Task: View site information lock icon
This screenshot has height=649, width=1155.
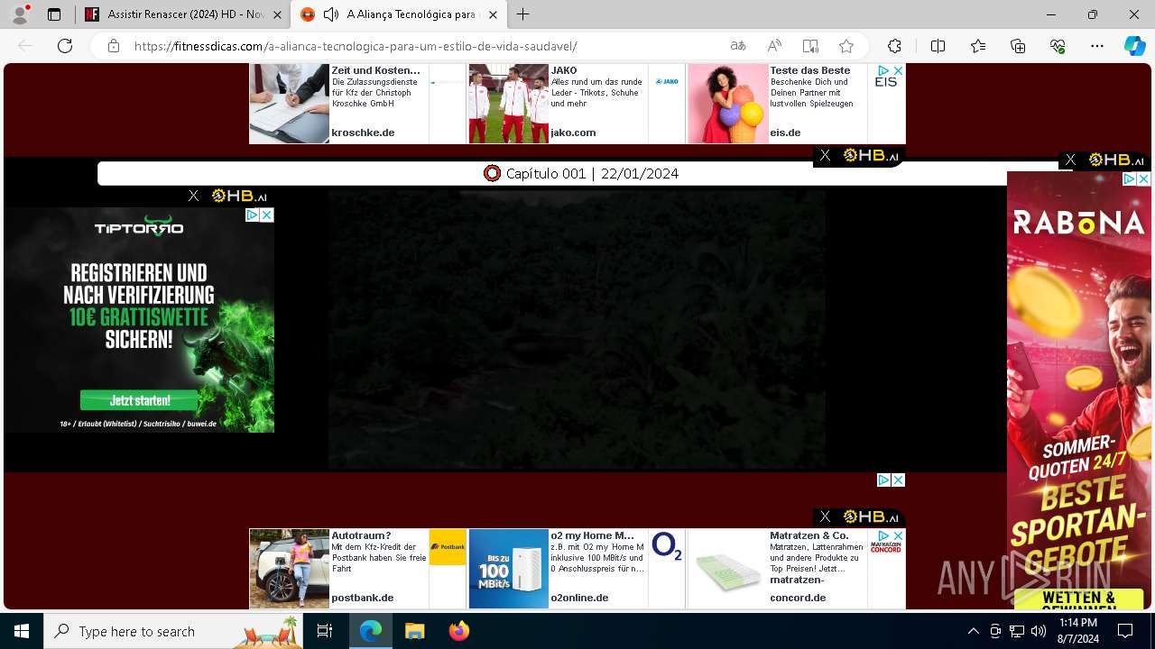Action: 113,46
